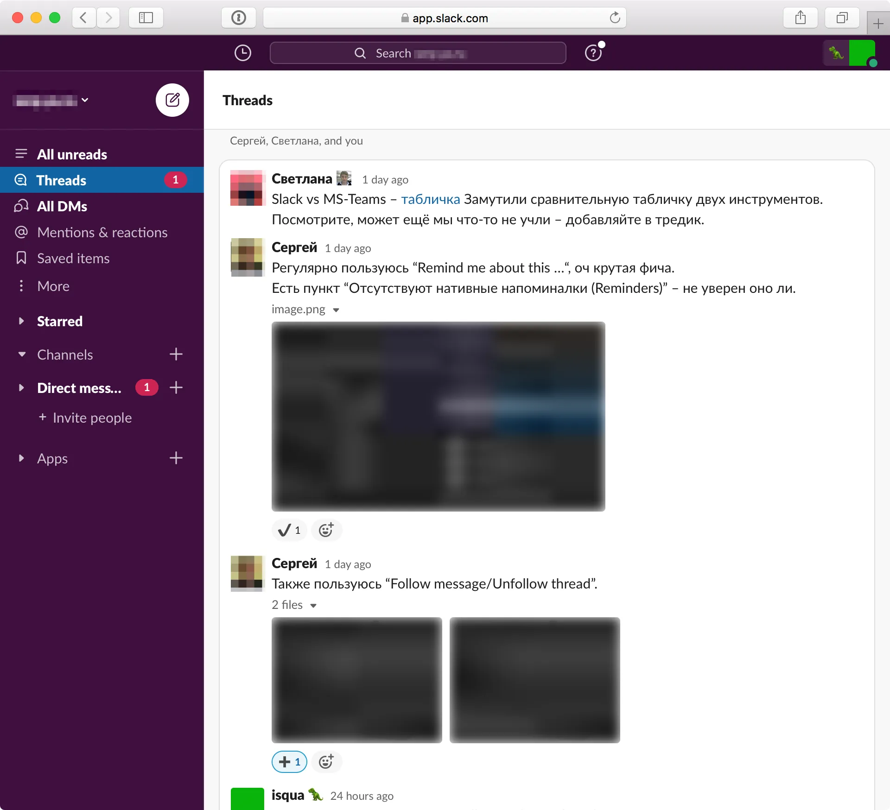
Task: Add emoji reaction under 2 files message
Action: coord(326,761)
